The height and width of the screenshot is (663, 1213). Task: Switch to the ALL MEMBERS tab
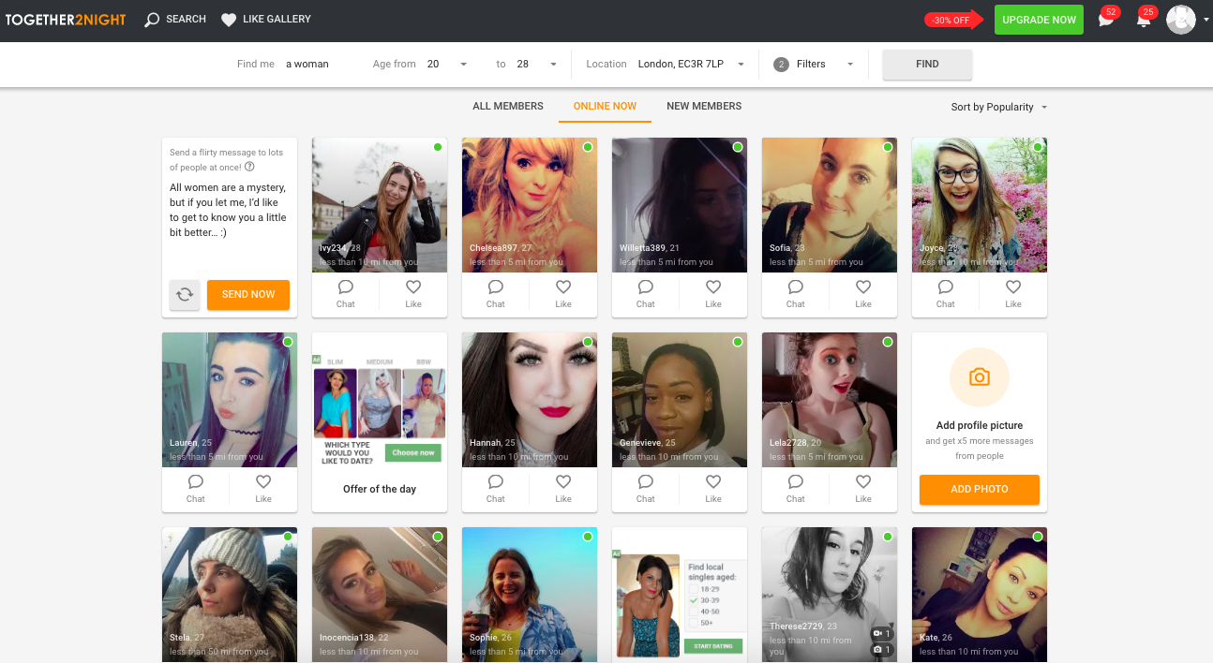click(x=507, y=106)
